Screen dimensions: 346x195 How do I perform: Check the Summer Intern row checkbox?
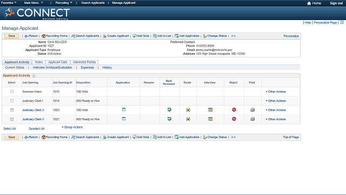(x=12, y=92)
